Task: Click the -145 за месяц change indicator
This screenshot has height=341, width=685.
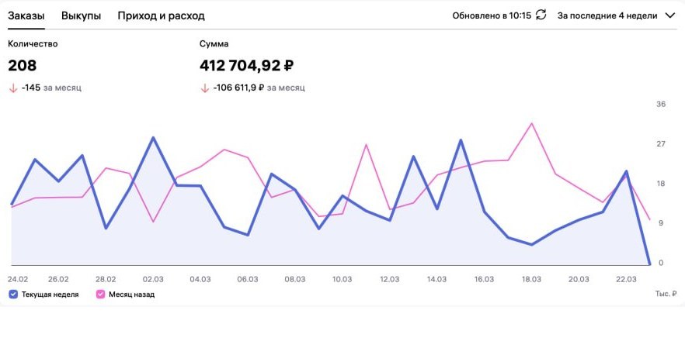Action: click(44, 88)
